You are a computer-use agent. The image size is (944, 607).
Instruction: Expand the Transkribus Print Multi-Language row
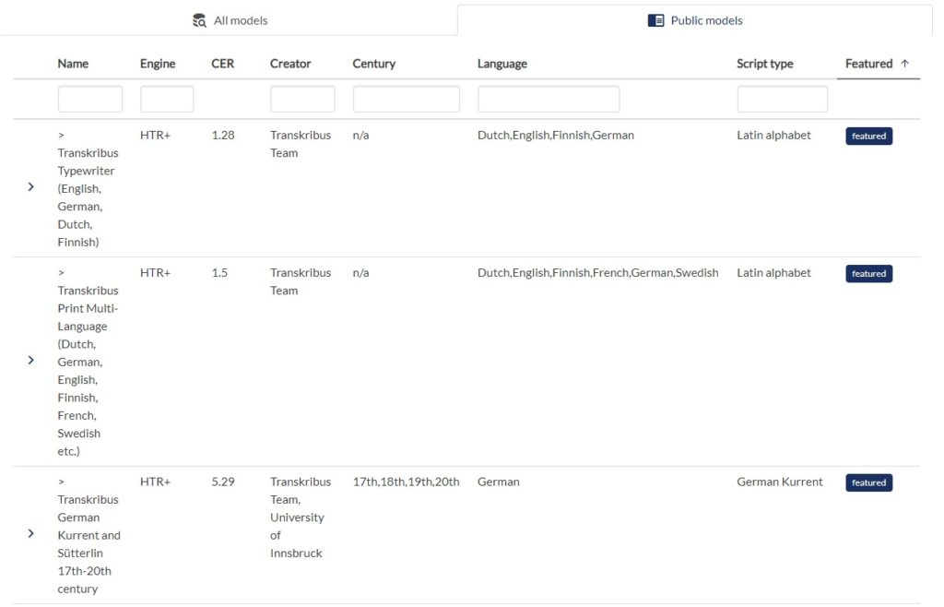point(30,361)
